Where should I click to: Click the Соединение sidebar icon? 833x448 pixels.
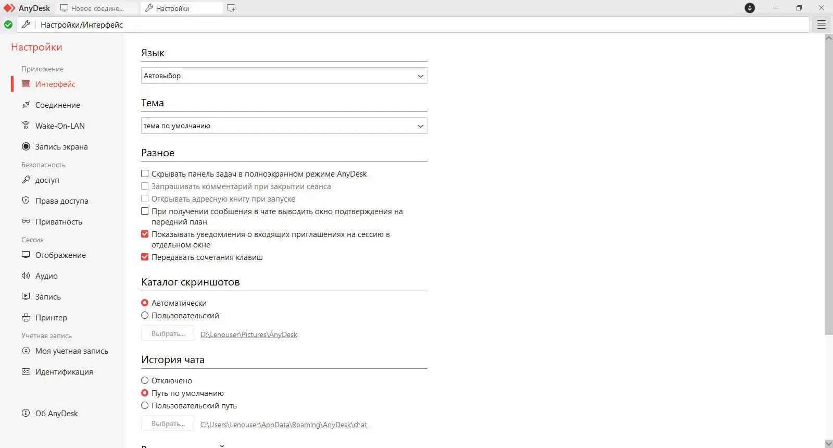click(x=26, y=105)
